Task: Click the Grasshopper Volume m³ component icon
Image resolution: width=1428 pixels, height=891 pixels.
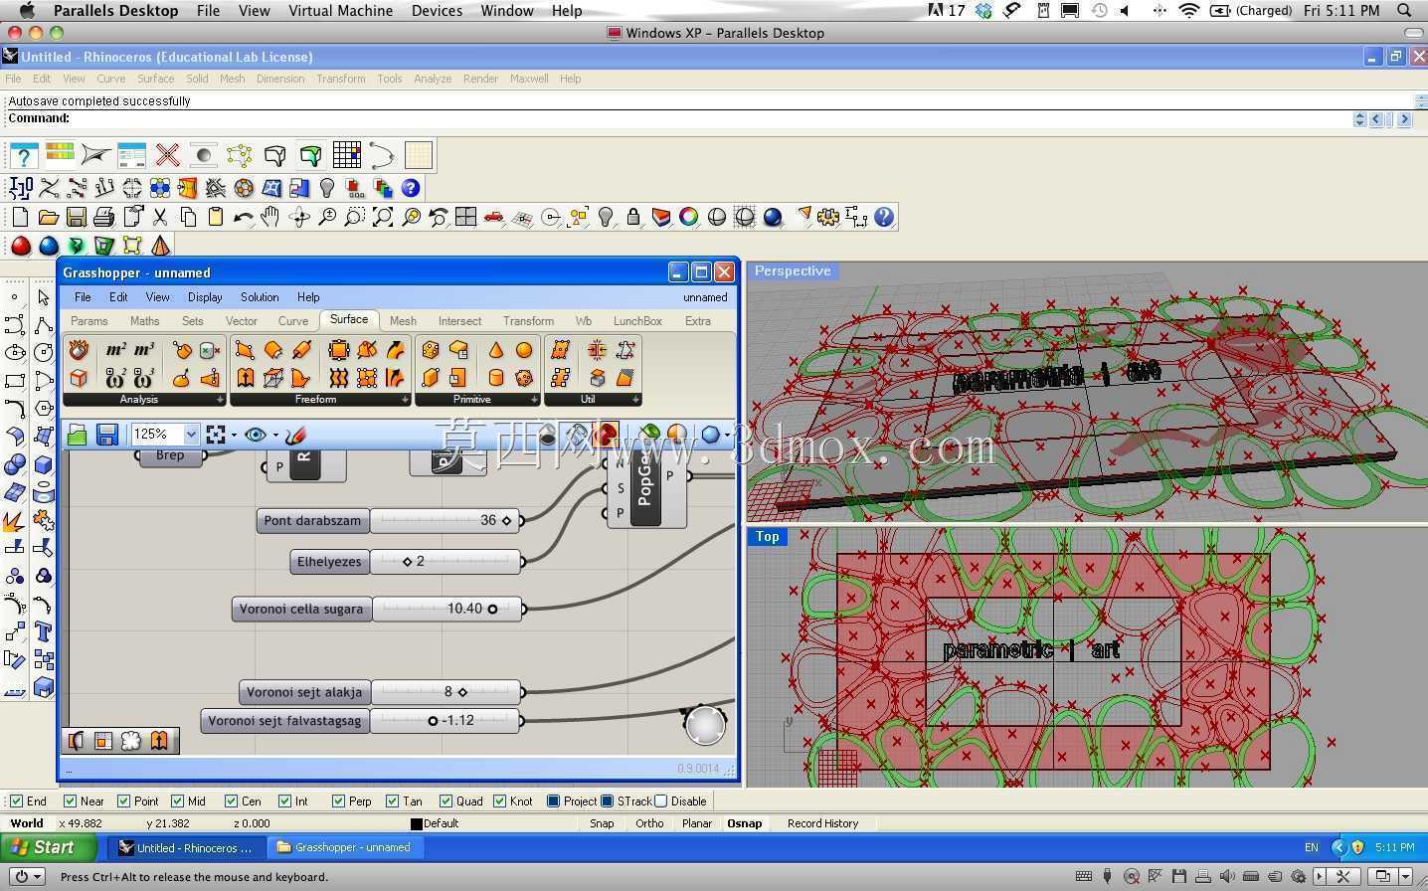Action: (x=144, y=350)
